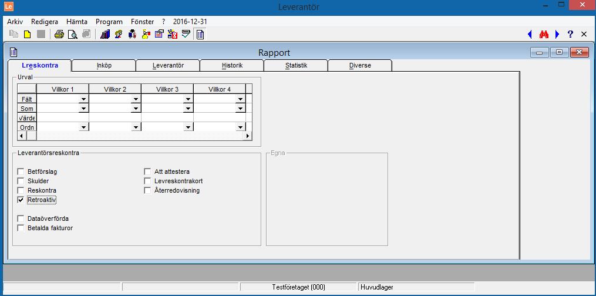
Task: Open the Hämta menu
Action: 77,22
